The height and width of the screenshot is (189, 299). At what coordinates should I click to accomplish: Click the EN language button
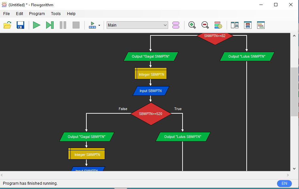coord(284,183)
